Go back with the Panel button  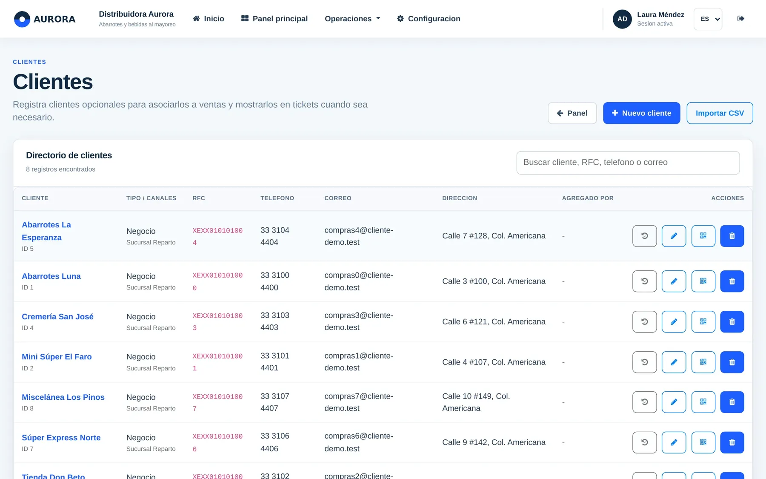coord(572,113)
